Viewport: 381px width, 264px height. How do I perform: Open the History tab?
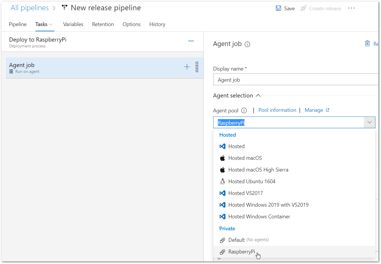pos(157,24)
